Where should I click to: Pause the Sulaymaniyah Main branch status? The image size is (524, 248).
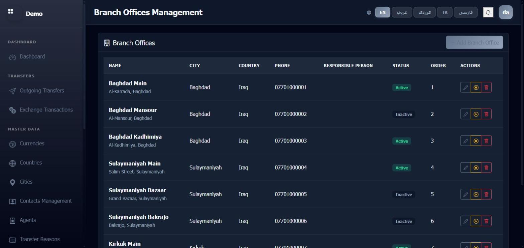(476, 168)
